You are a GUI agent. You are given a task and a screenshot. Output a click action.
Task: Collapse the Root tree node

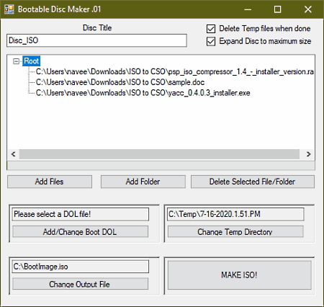pyautogui.click(x=16, y=61)
